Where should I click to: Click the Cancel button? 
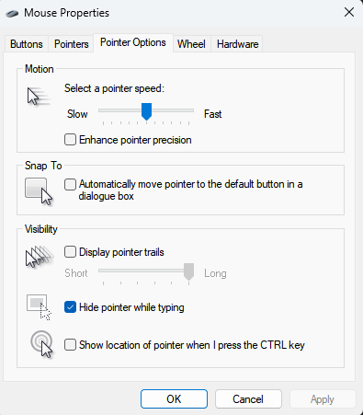pyautogui.click(x=248, y=399)
